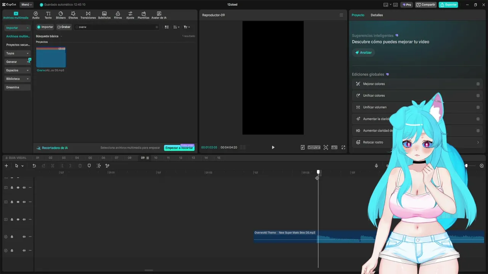Open the workspace layout dropdown
This screenshot has width=488, height=274.
pos(387,5)
